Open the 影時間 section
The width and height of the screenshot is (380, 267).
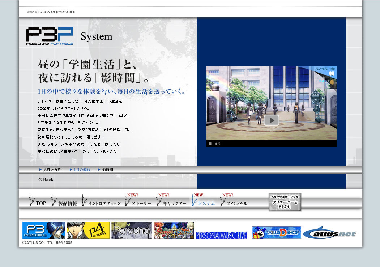coord(106,170)
